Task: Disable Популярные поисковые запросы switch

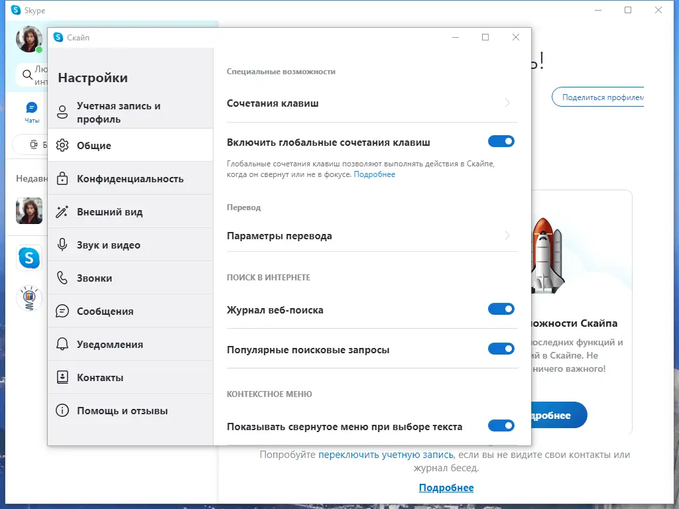Action: (x=501, y=349)
